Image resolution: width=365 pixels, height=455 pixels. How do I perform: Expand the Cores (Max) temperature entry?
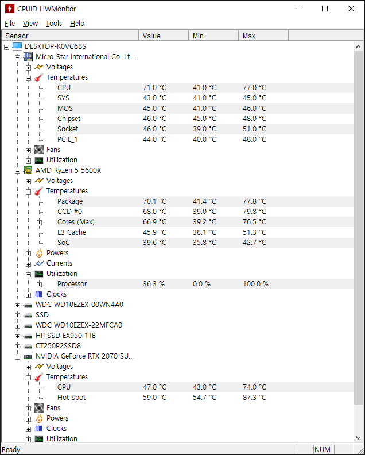pos(39,222)
